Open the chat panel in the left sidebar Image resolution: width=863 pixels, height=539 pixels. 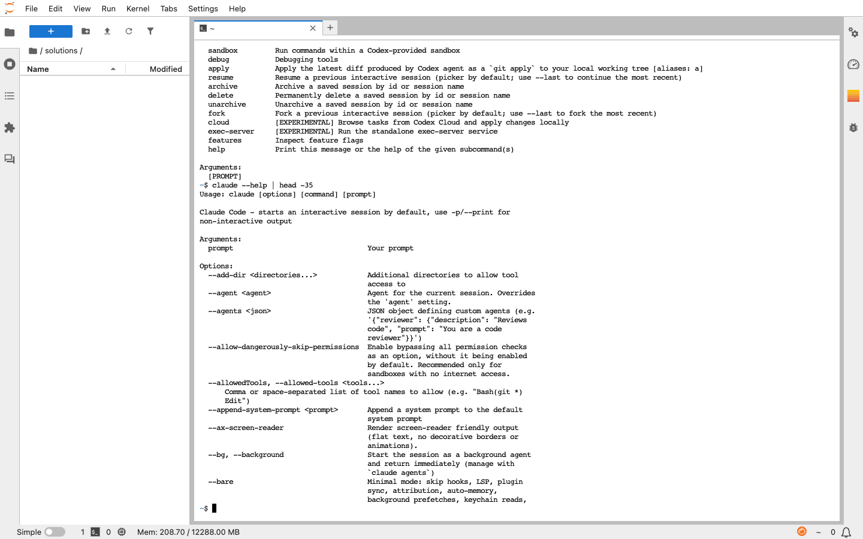(x=10, y=159)
